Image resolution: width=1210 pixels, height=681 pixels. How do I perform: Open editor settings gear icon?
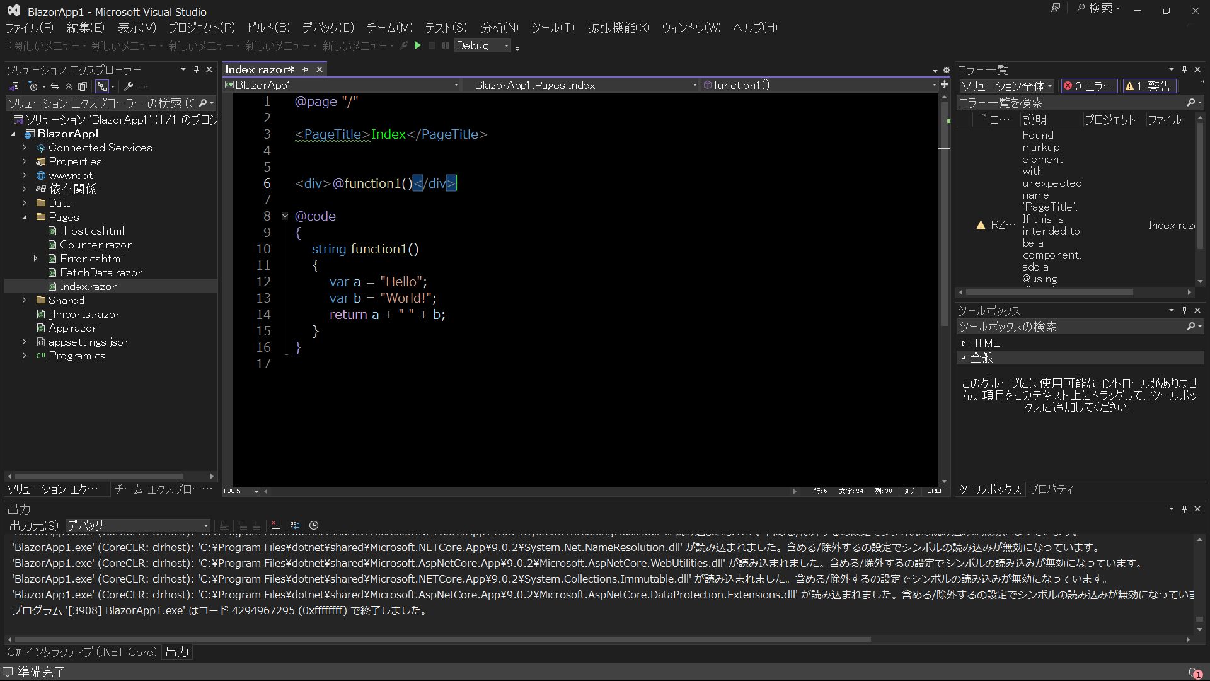pyautogui.click(x=946, y=70)
